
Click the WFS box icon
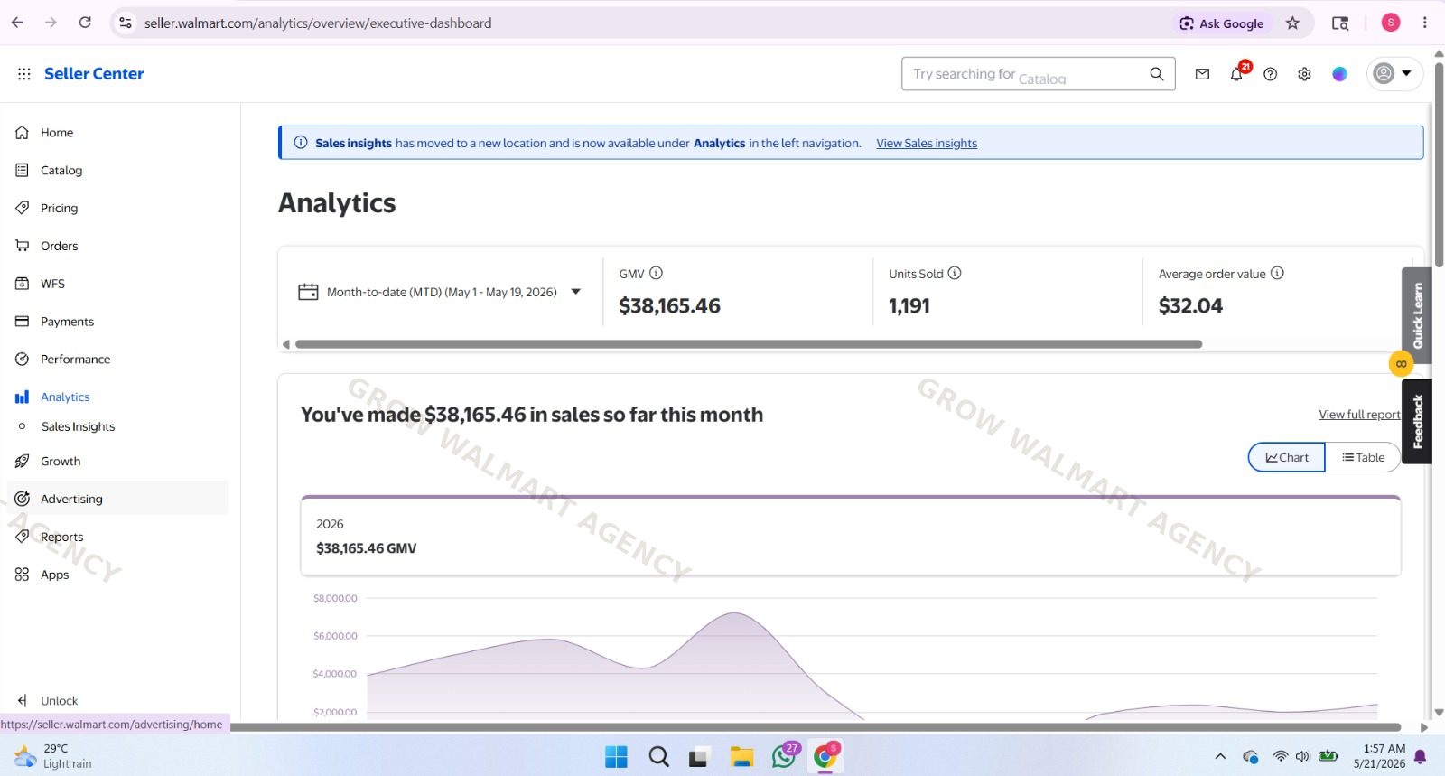[x=23, y=284]
